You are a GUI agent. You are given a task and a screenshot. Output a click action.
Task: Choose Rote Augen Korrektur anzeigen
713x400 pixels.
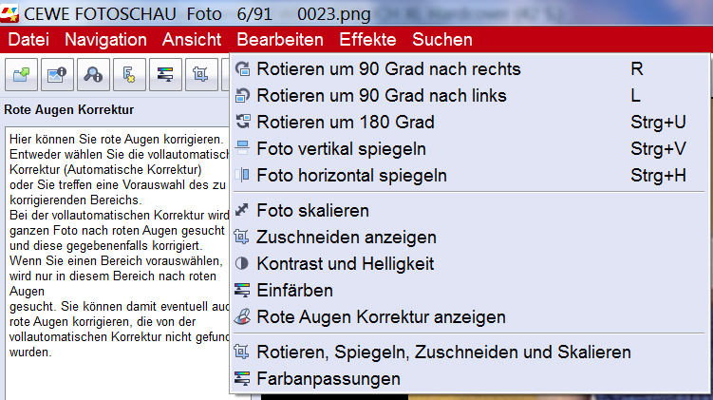[470, 316]
